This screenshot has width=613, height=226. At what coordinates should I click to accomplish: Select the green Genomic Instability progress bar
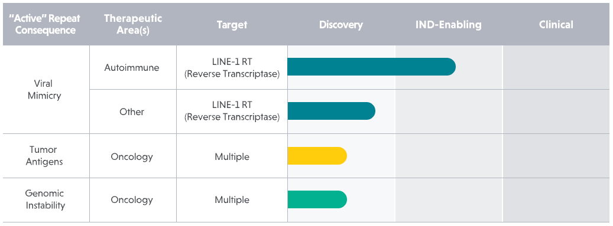(317, 199)
